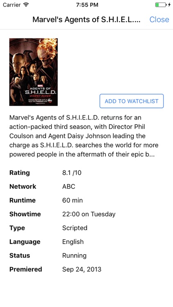This screenshot has width=173, height=307.
Task: Tap the 22:00 on Tuesday showtime
Action: point(89,214)
